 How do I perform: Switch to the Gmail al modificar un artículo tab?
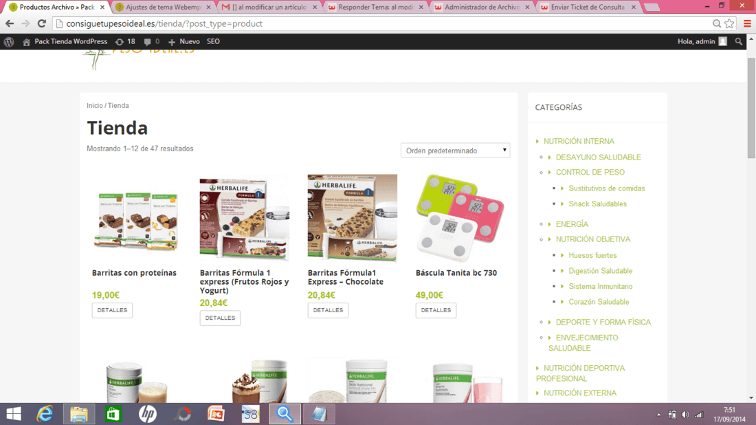tap(269, 8)
